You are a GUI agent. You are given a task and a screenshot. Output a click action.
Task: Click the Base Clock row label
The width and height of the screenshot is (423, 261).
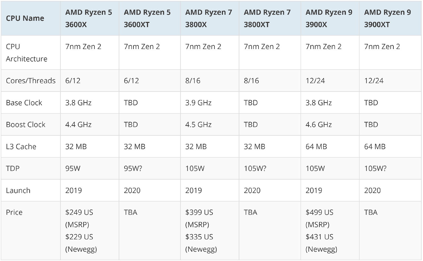coord(24,103)
